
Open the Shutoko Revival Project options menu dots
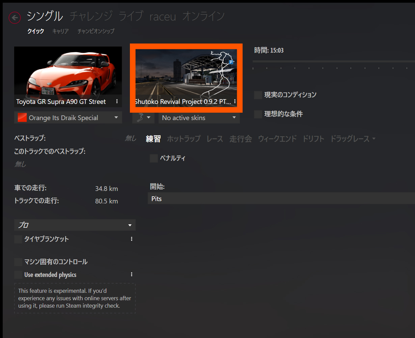[234, 102]
